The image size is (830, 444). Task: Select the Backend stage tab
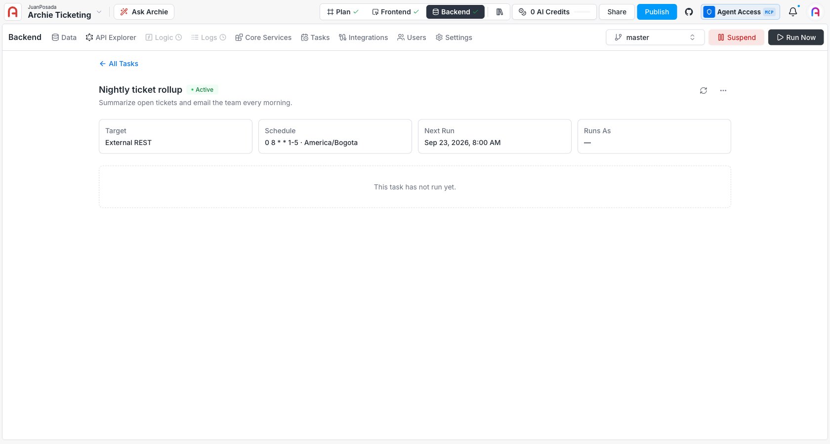(455, 12)
